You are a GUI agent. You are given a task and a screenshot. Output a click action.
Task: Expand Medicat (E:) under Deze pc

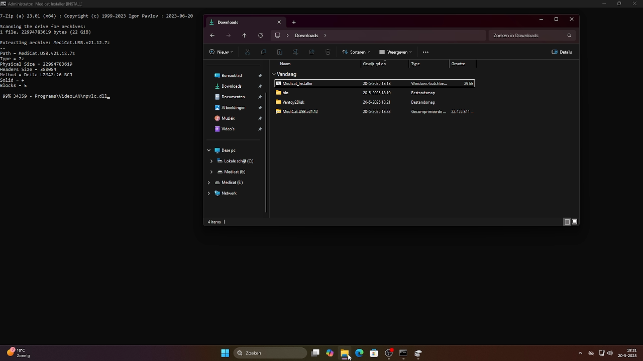coord(211,172)
